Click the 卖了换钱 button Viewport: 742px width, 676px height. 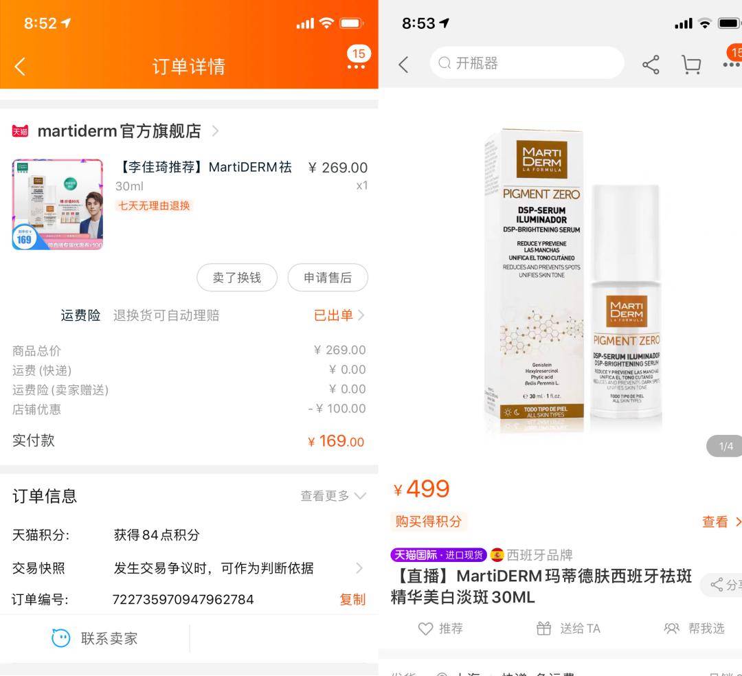[237, 278]
